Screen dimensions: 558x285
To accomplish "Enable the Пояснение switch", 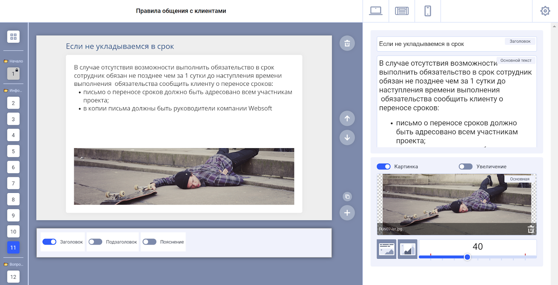I will (x=149, y=242).
